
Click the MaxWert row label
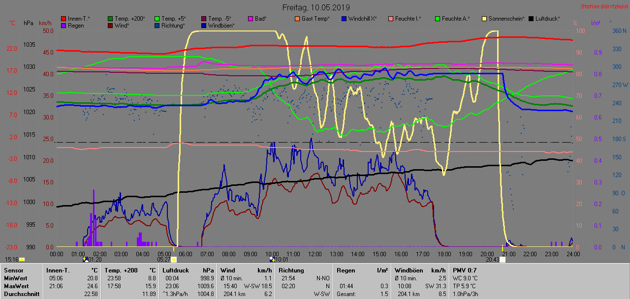[17, 286]
